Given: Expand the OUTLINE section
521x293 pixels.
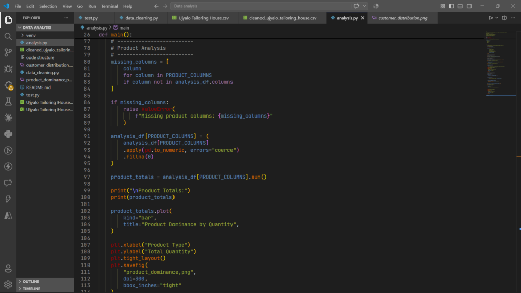Looking at the screenshot, I should (45, 281).
